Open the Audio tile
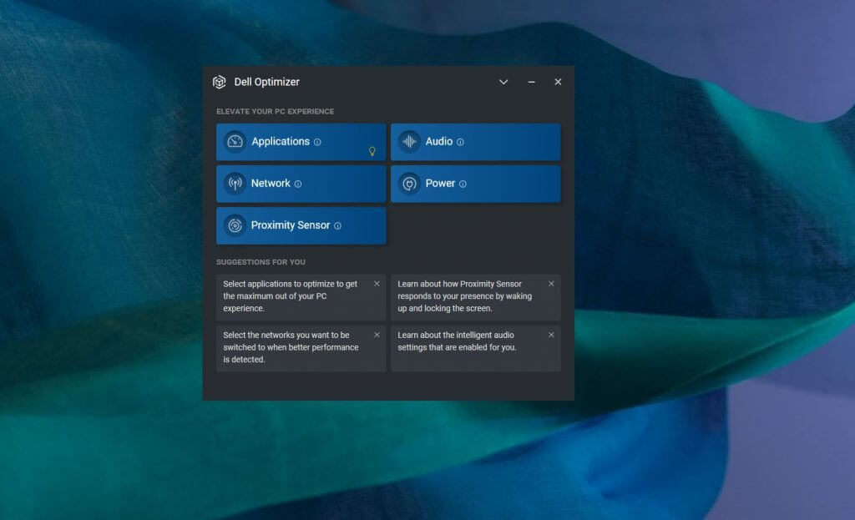 pyautogui.click(x=475, y=142)
